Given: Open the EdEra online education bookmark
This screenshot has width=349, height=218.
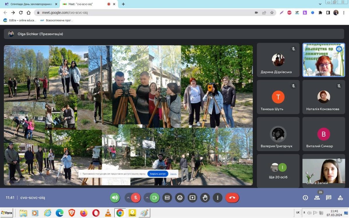Looking at the screenshot, I should (20, 20).
